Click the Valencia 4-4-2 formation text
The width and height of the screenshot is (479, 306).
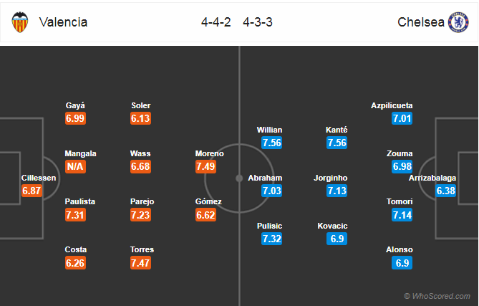point(216,22)
